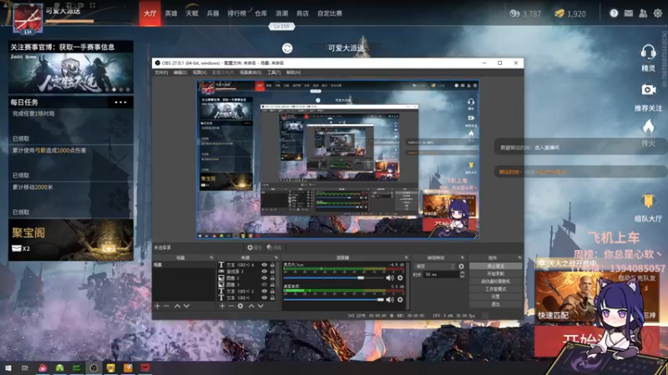Click 启动虚拟摄像机 button
Image resolution: width=668 pixels, height=375 pixels.
coord(495,282)
